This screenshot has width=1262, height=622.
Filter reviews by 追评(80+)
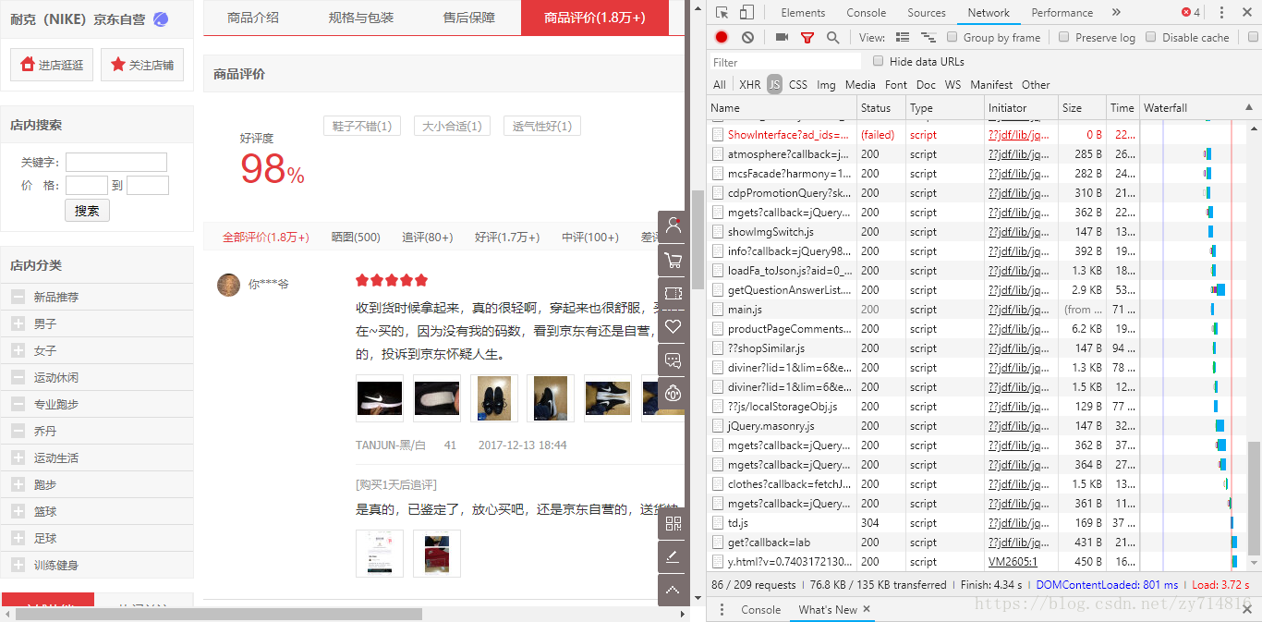428,238
